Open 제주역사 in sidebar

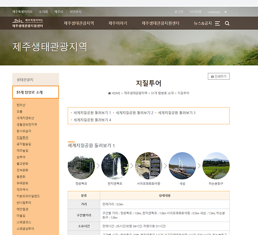pos(23,190)
